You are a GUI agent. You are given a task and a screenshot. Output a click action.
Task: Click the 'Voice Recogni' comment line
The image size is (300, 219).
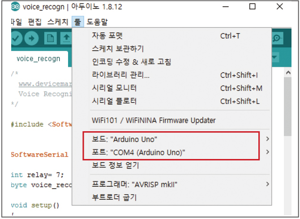tap(45, 94)
